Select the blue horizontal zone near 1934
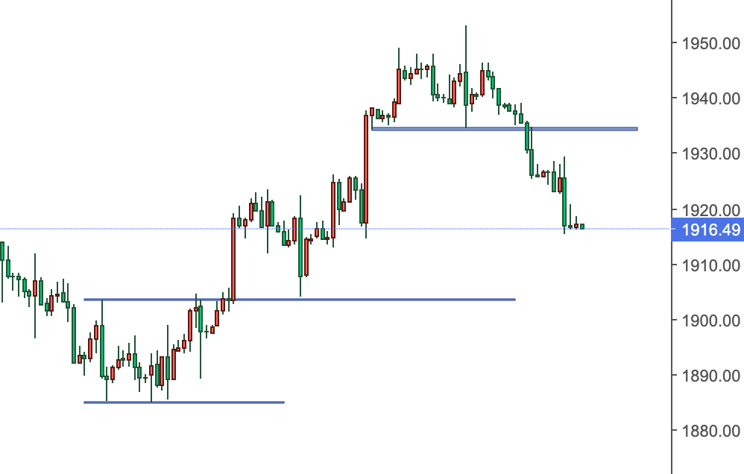744x474 pixels. coord(581,129)
